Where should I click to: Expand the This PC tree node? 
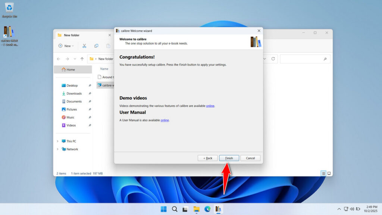[57, 141]
